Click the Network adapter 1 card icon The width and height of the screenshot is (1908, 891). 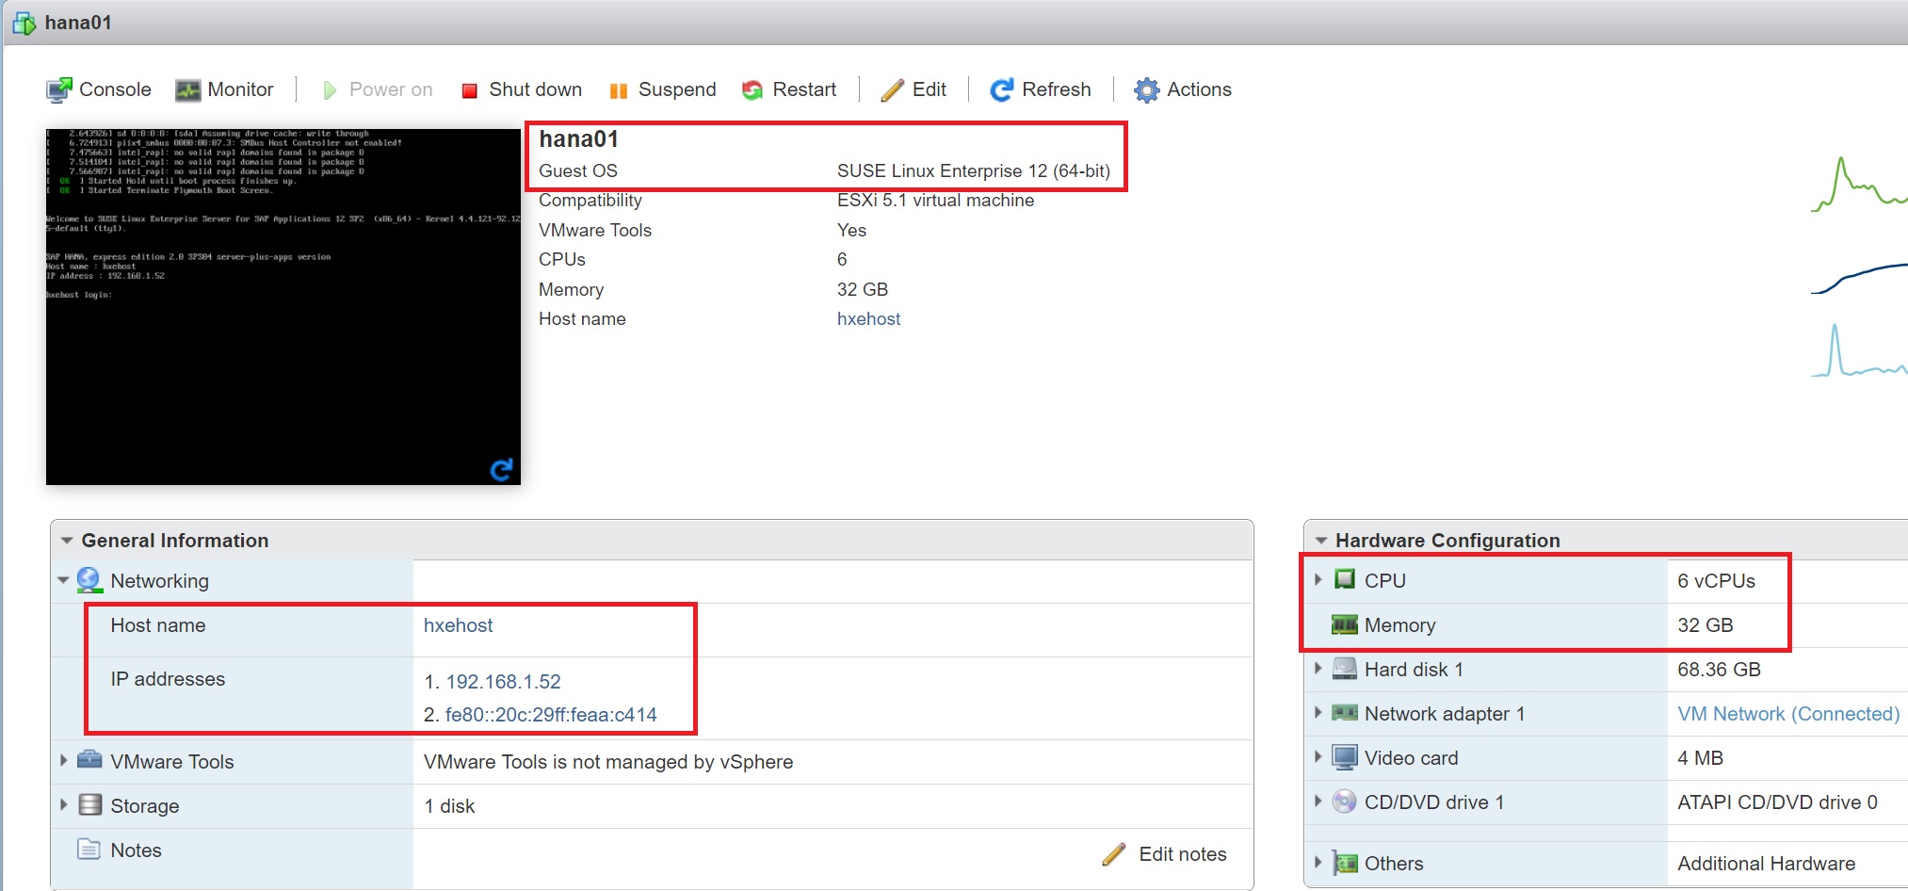point(1345,713)
